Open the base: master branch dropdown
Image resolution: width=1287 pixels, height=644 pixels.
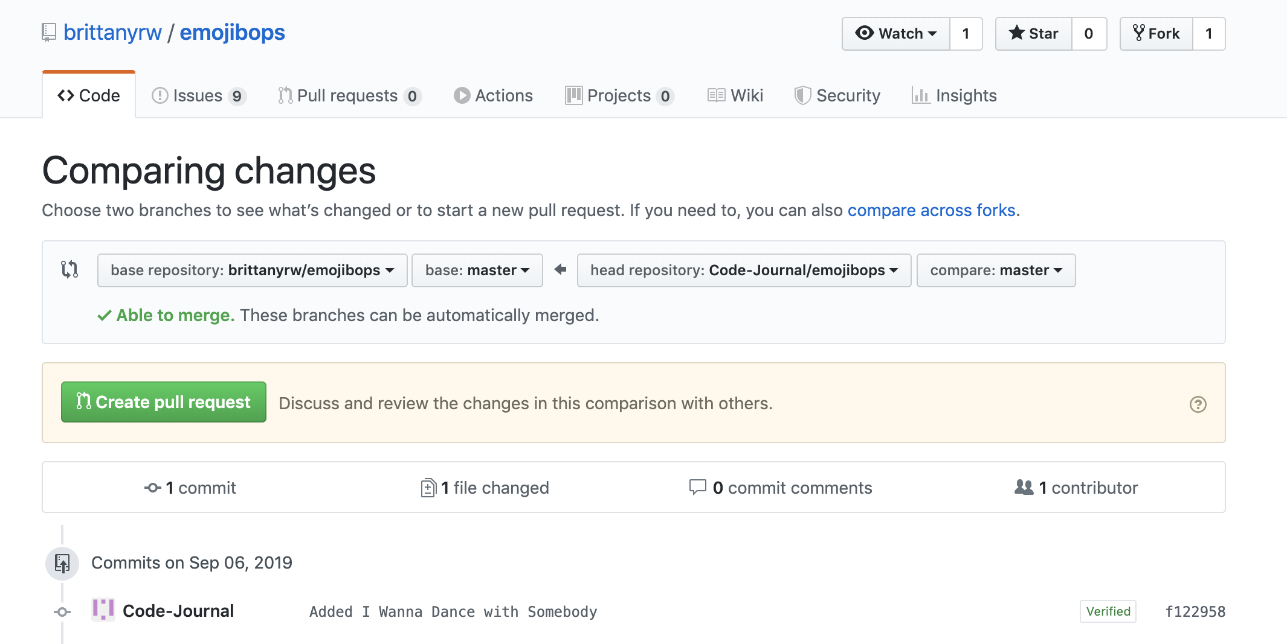pos(477,270)
